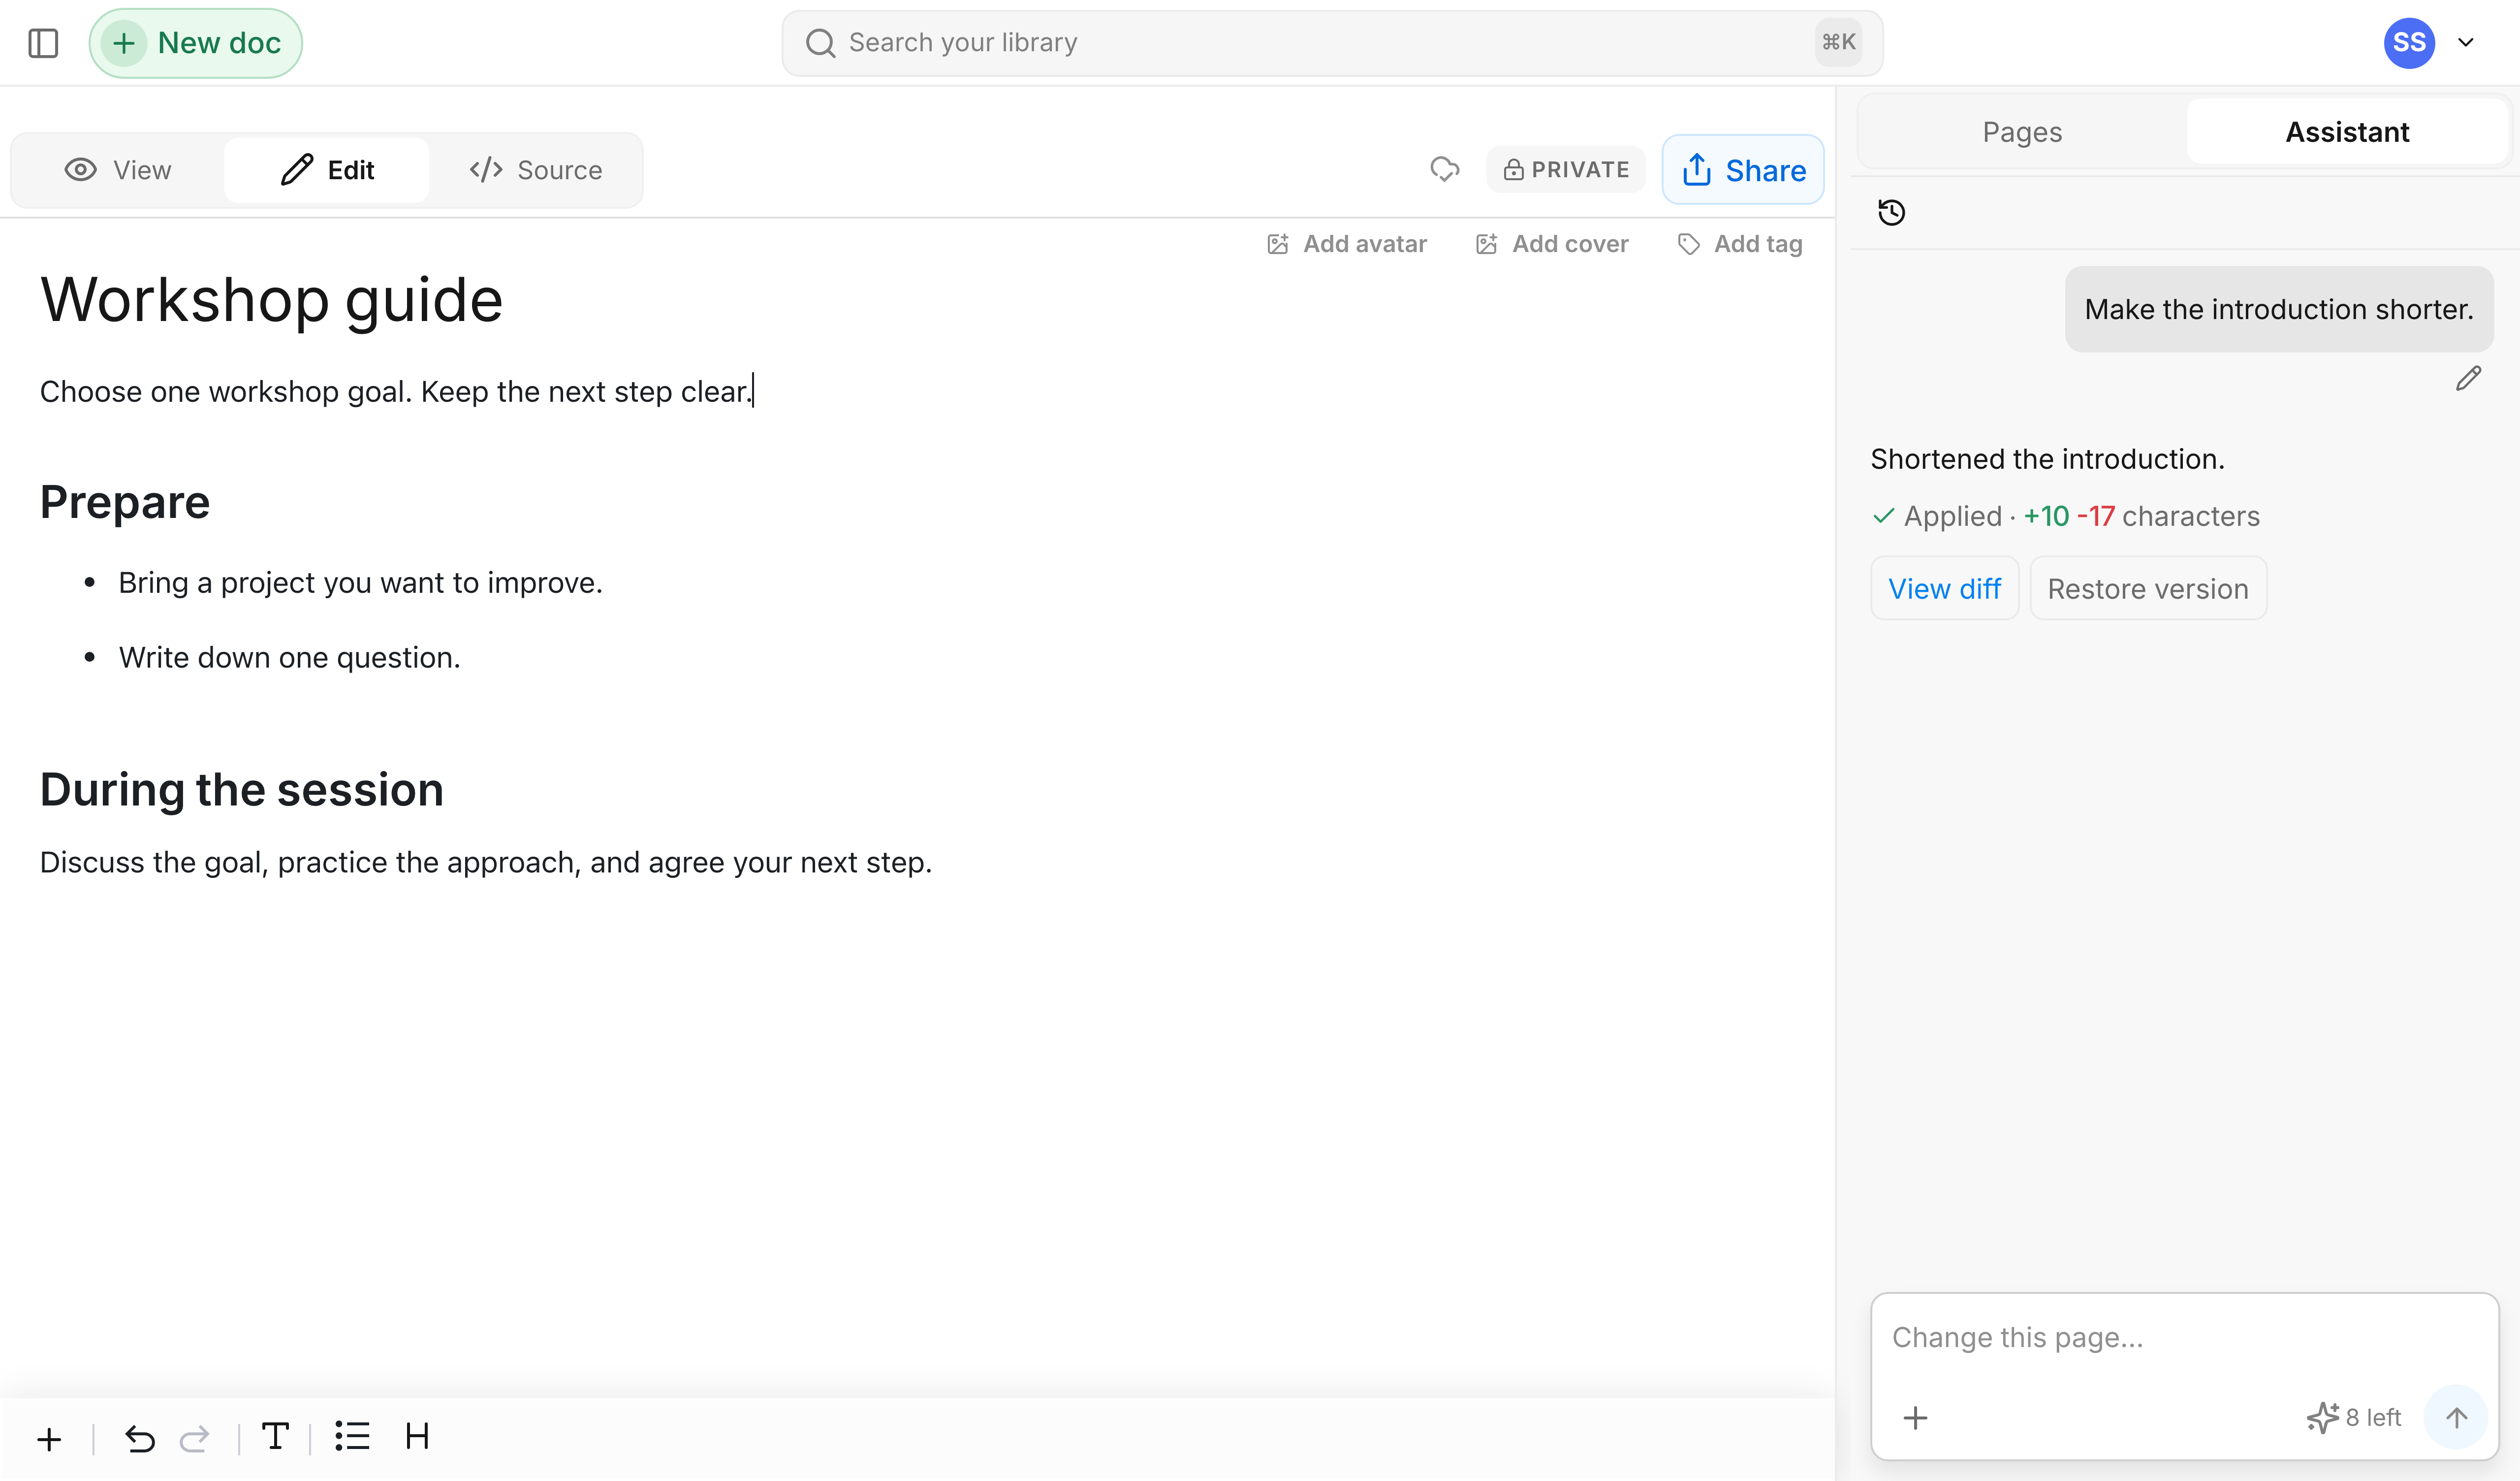The image size is (2520, 1481).
Task: View diff of applied changes
Action: pyautogui.click(x=1944, y=588)
